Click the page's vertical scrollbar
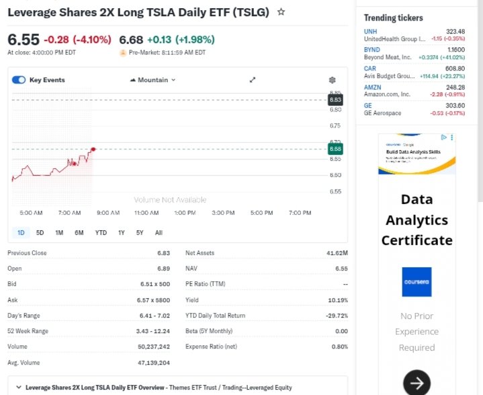483x395 pixels. coord(479,101)
